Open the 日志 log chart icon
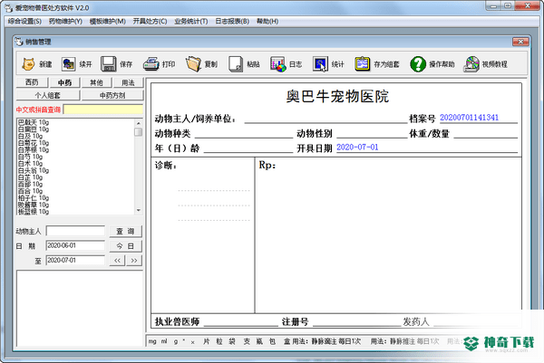 [x=278, y=64]
